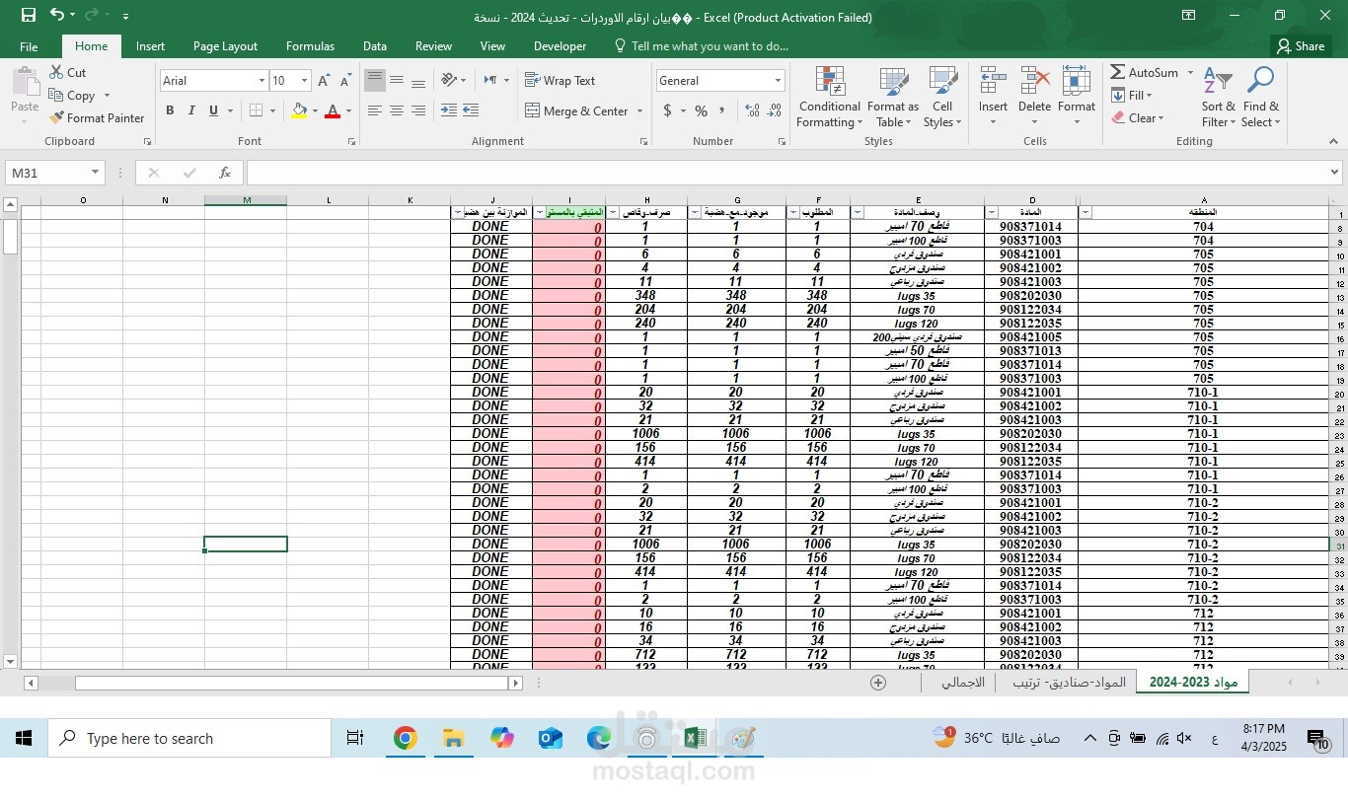This screenshot has width=1348, height=801.
Task: Switch to the Insert ribbon tab
Action: click(150, 46)
